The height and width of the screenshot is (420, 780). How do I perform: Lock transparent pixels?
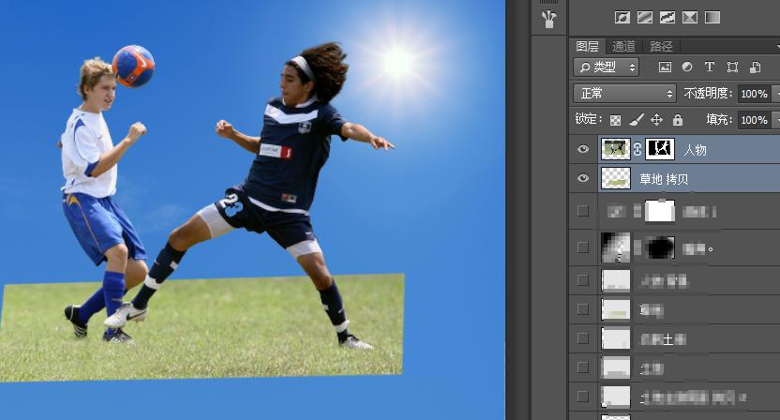pyautogui.click(x=615, y=120)
